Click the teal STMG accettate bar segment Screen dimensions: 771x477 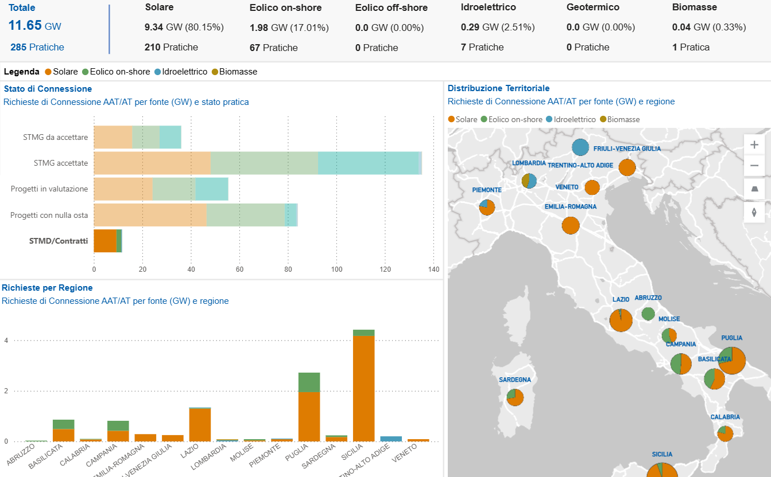coord(368,163)
